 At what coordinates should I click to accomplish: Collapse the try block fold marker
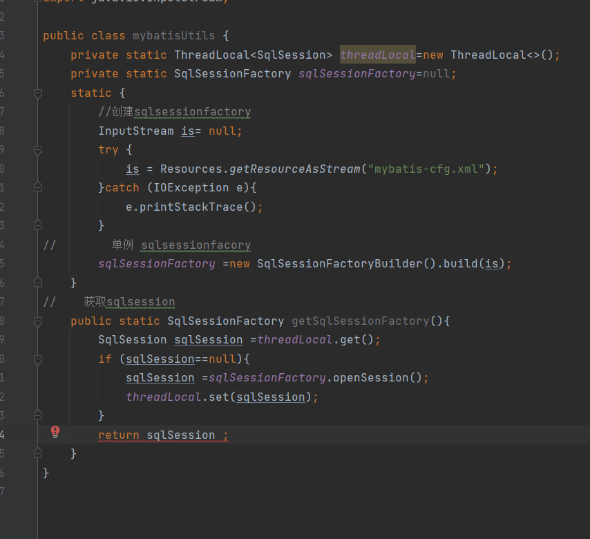(37, 150)
